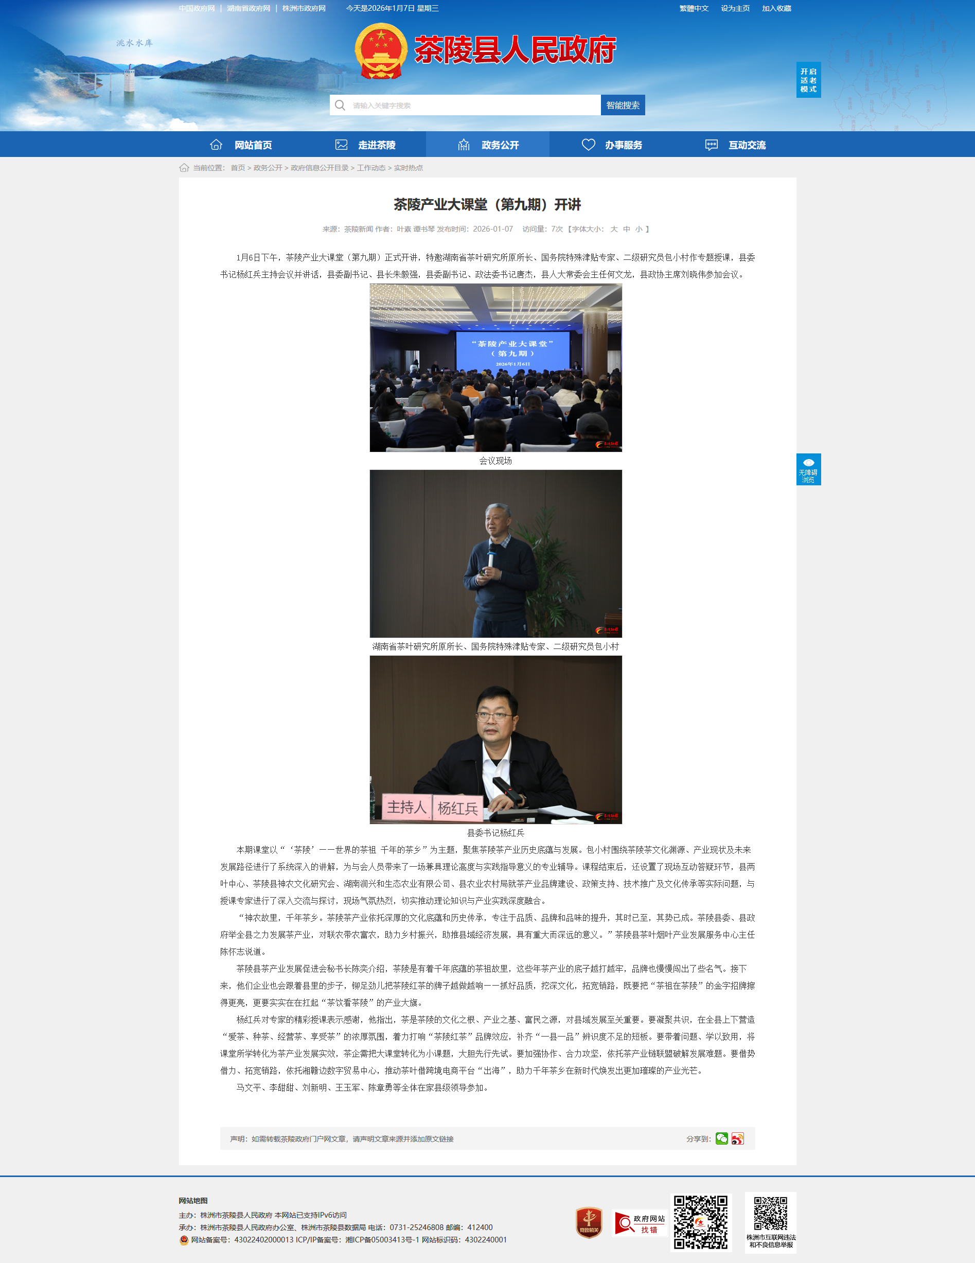Image resolution: width=975 pixels, height=1263 pixels.
Task: Share article via Weibo icon
Action: point(737,1138)
